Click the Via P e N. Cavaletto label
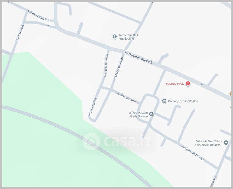 click(x=39, y=16)
